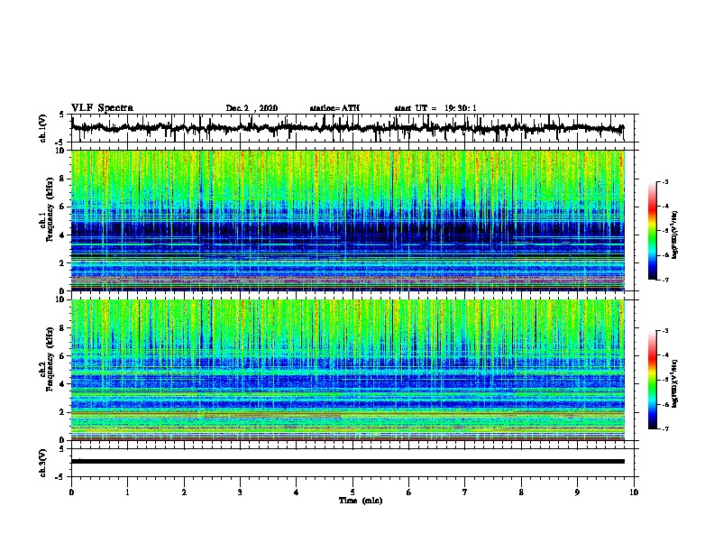This screenshot has width=714, height=552.
Task: Click time axis tick label '5'
Action: 352,492
